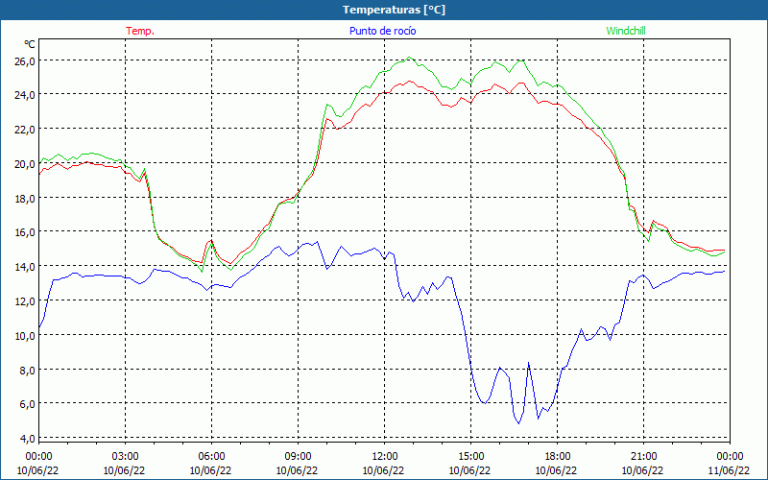Viewport: 768px width, 480px height.
Task: Select the 06:00 time axis marker
Action: [211, 456]
